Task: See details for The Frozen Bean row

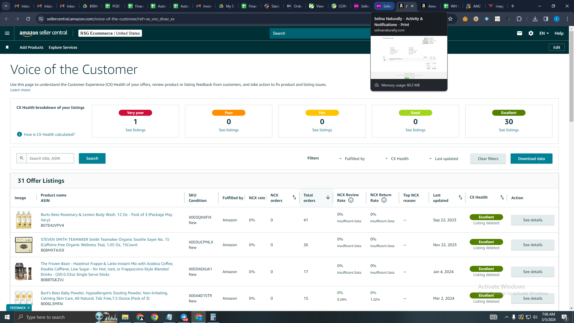Action: pyautogui.click(x=532, y=272)
